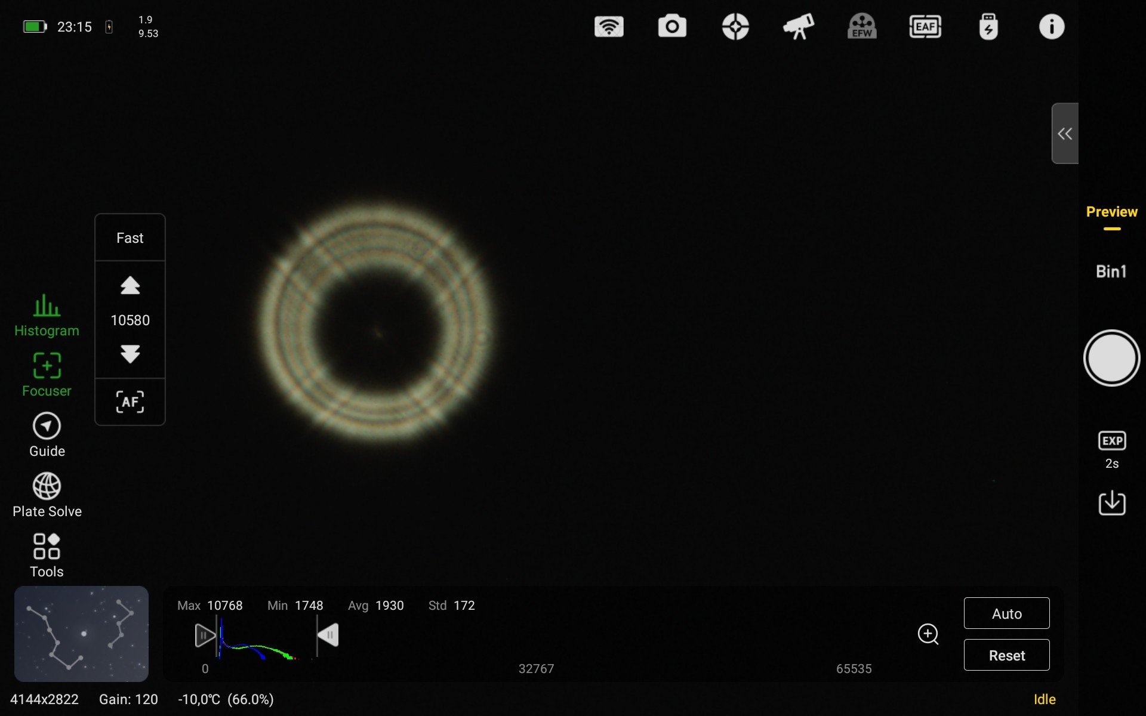The height and width of the screenshot is (716, 1146).
Task: Select the focuser position value 10580
Action: [130, 320]
